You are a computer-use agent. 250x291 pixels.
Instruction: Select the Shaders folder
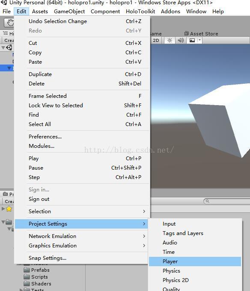click(38, 284)
